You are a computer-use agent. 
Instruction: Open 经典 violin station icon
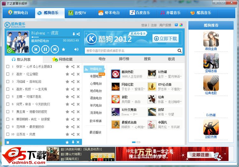click(x=152, y=99)
